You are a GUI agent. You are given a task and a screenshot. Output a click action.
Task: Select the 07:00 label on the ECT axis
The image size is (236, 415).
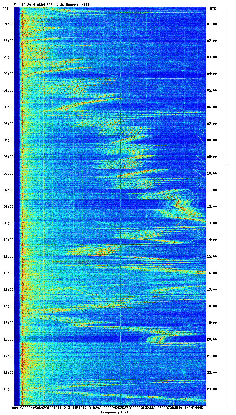tap(9, 190)
